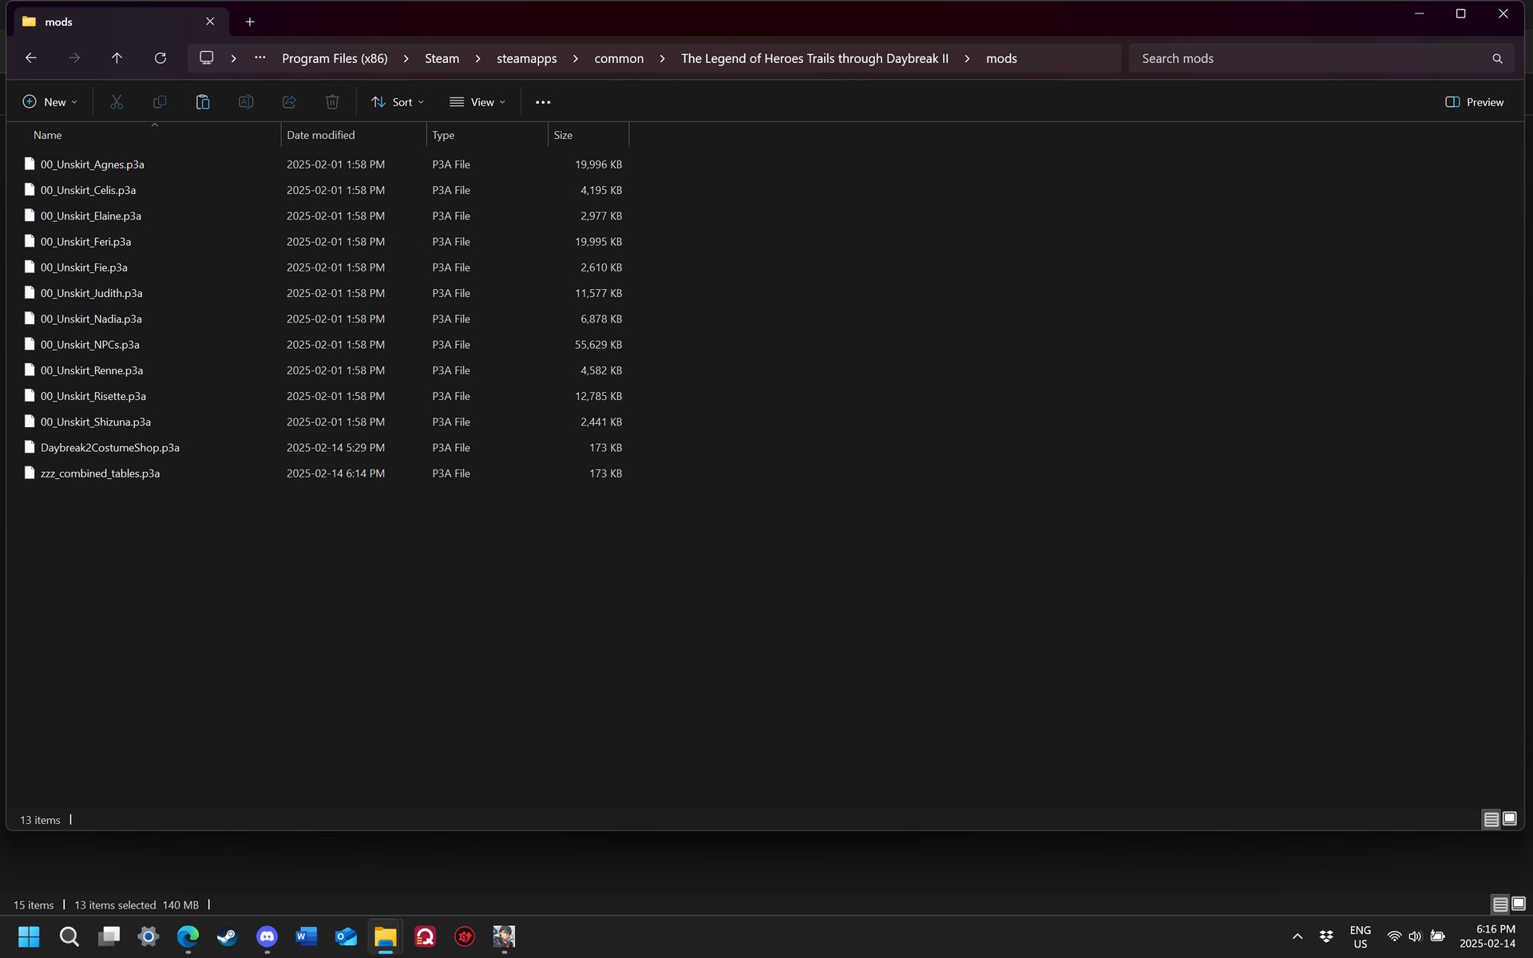The image size is (1533, 958).
Task: Open taskbar Search
Action: point(69,936)
